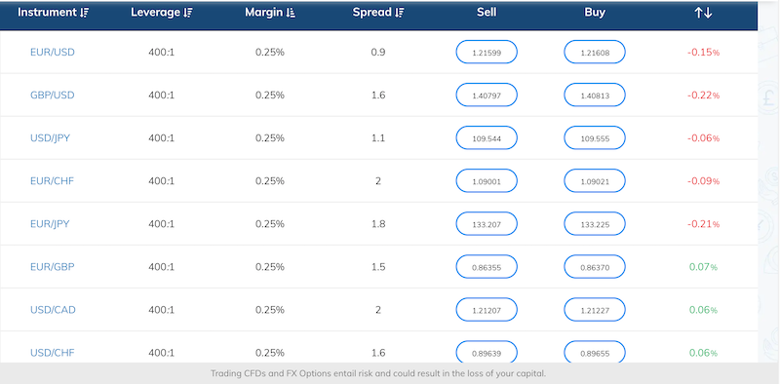Click EUR/USD Sell price 1.21599
Screen dimensions: 780x384
[x=487, y=52]
